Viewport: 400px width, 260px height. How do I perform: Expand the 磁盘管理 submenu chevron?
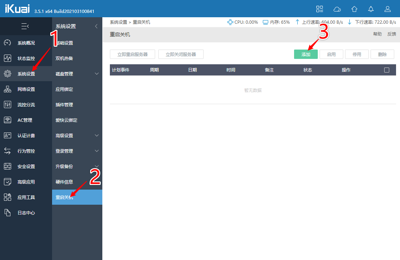click(97, 74)
